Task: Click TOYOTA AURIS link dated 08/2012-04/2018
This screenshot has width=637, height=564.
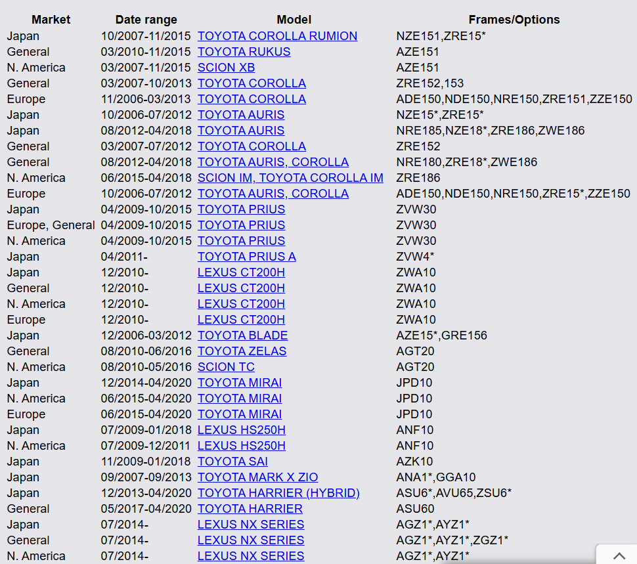Action: [x=241, y=131]
